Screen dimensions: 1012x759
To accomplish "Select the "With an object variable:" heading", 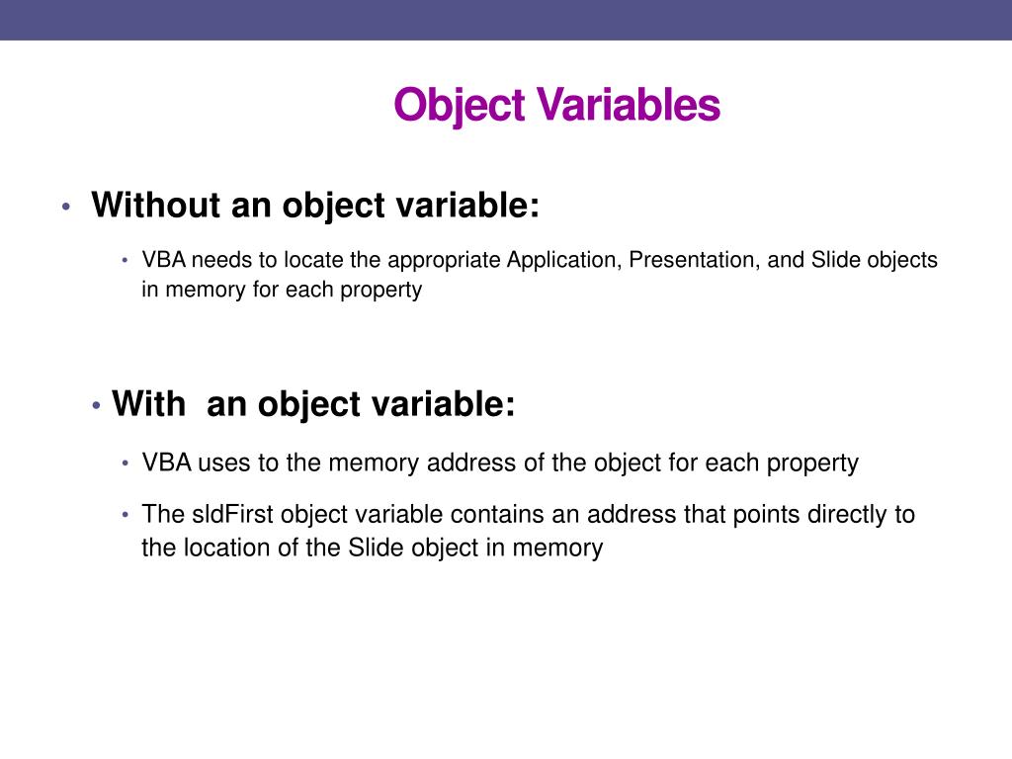I will tap(313, 404).
